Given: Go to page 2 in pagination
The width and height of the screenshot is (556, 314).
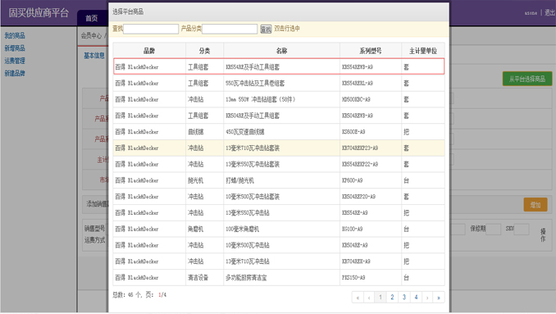Looking at the screenshot, I should 392,298.
